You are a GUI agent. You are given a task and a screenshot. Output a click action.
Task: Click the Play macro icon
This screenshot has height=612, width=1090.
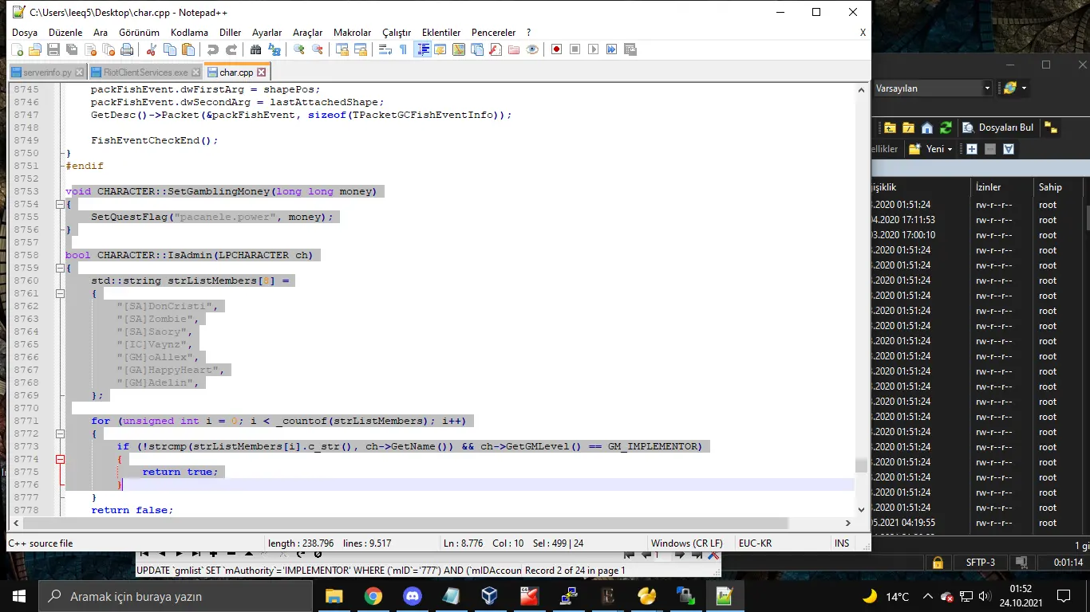point(593,49)
